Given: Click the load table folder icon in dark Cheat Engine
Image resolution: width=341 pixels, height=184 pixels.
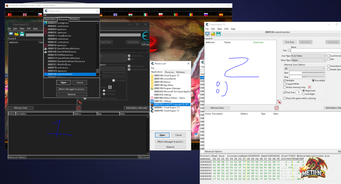Looking at the screenshot, I should pyautogui.click(x=17, y=34).
